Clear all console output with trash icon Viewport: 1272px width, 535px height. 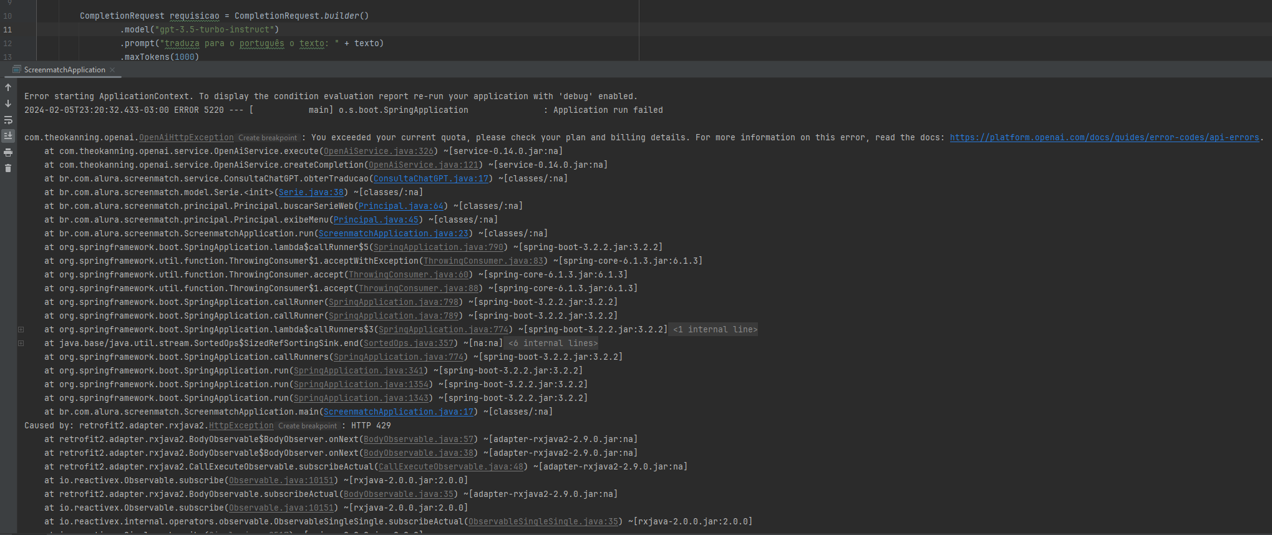pos(8,168)
